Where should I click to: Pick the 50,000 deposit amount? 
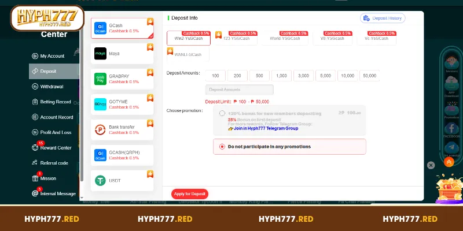pyautogui.click(x=369, y=76)
